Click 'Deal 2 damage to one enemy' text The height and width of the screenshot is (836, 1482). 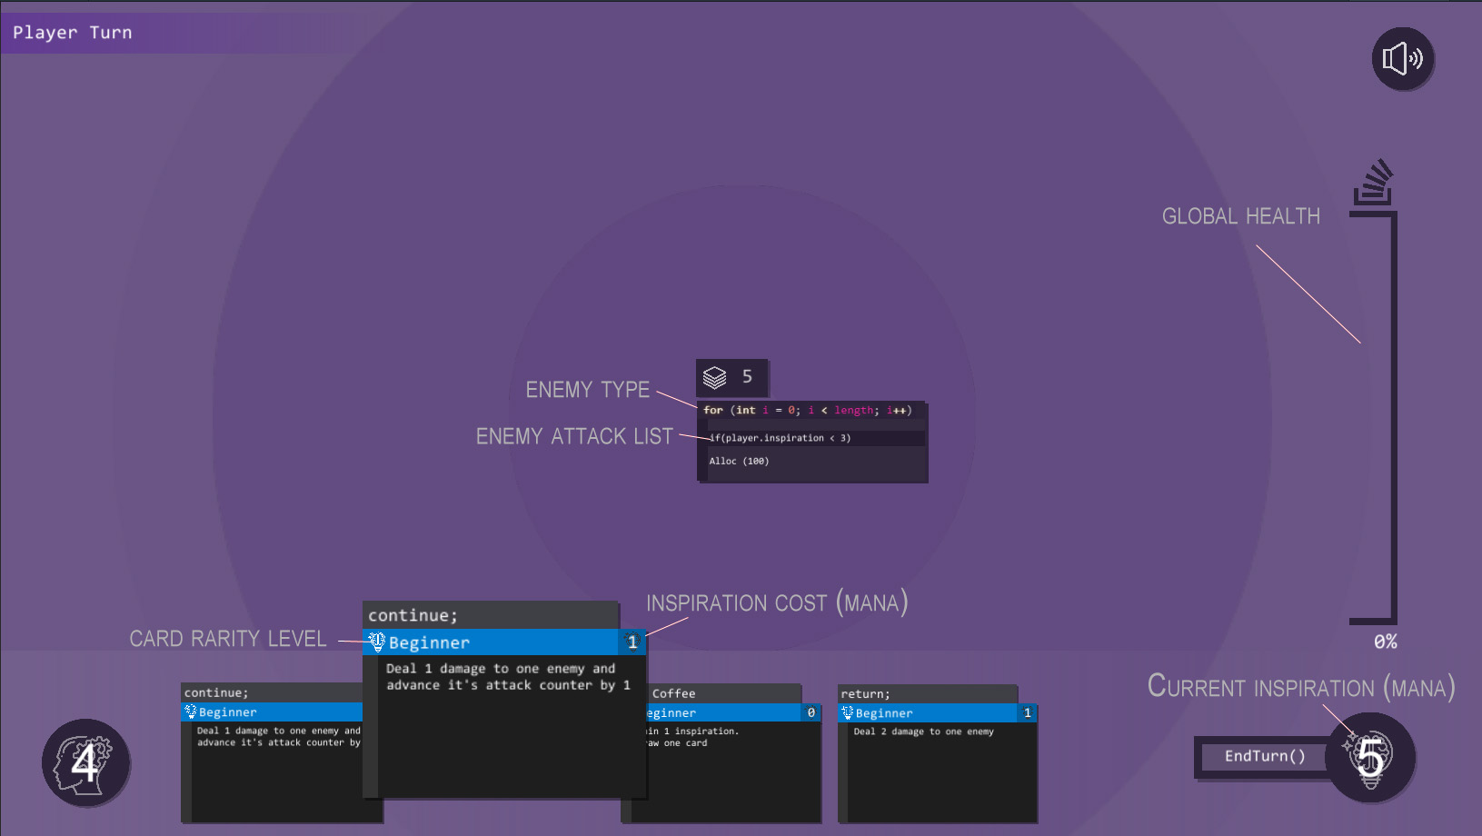coord(923,731)
